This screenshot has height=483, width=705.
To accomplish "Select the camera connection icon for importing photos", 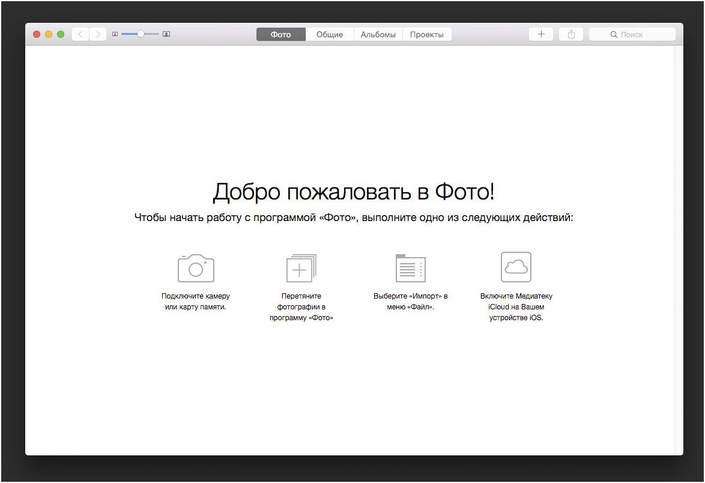I will [195, 267].
